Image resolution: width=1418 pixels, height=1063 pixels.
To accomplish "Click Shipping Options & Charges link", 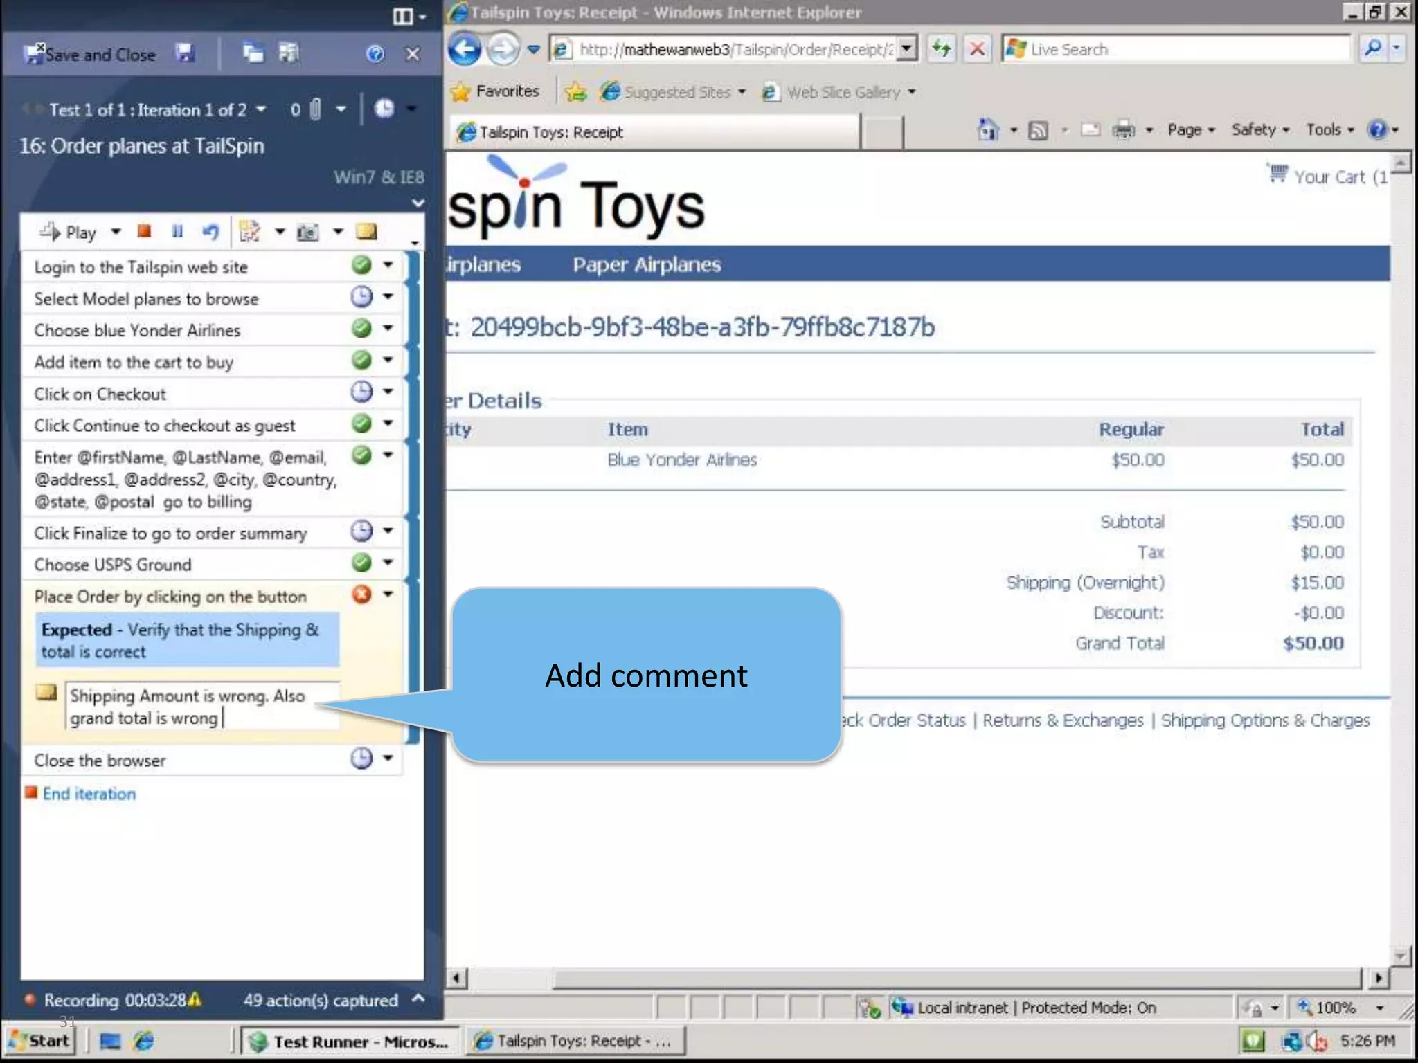I will click(1265, 720).
